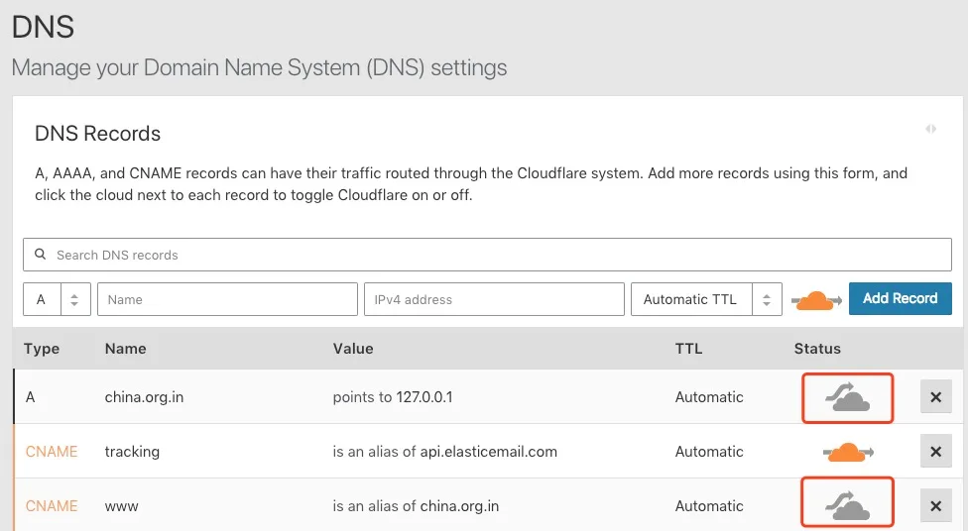968x531 pixels.
Task: Click the Name column header
Action: pos(125,349)
